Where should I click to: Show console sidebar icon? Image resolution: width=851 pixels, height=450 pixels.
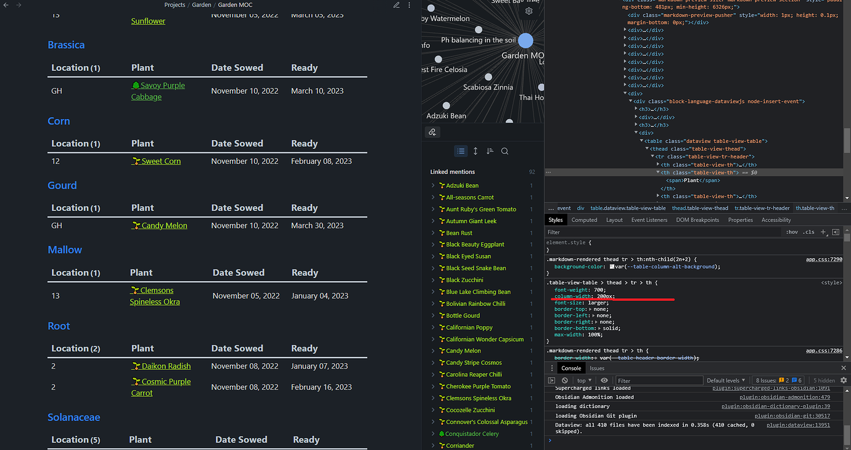(551, 380)
